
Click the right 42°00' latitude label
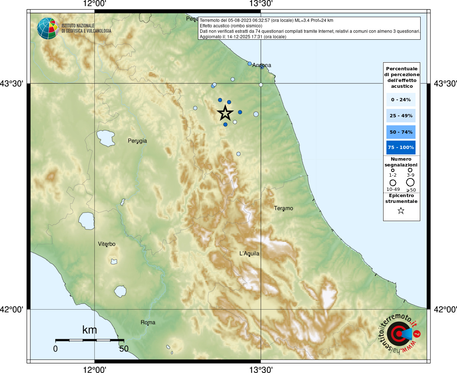tap(445, 309)
